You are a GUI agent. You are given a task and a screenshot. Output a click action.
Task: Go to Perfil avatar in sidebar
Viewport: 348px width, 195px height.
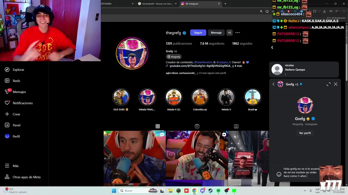pos(7,136)
